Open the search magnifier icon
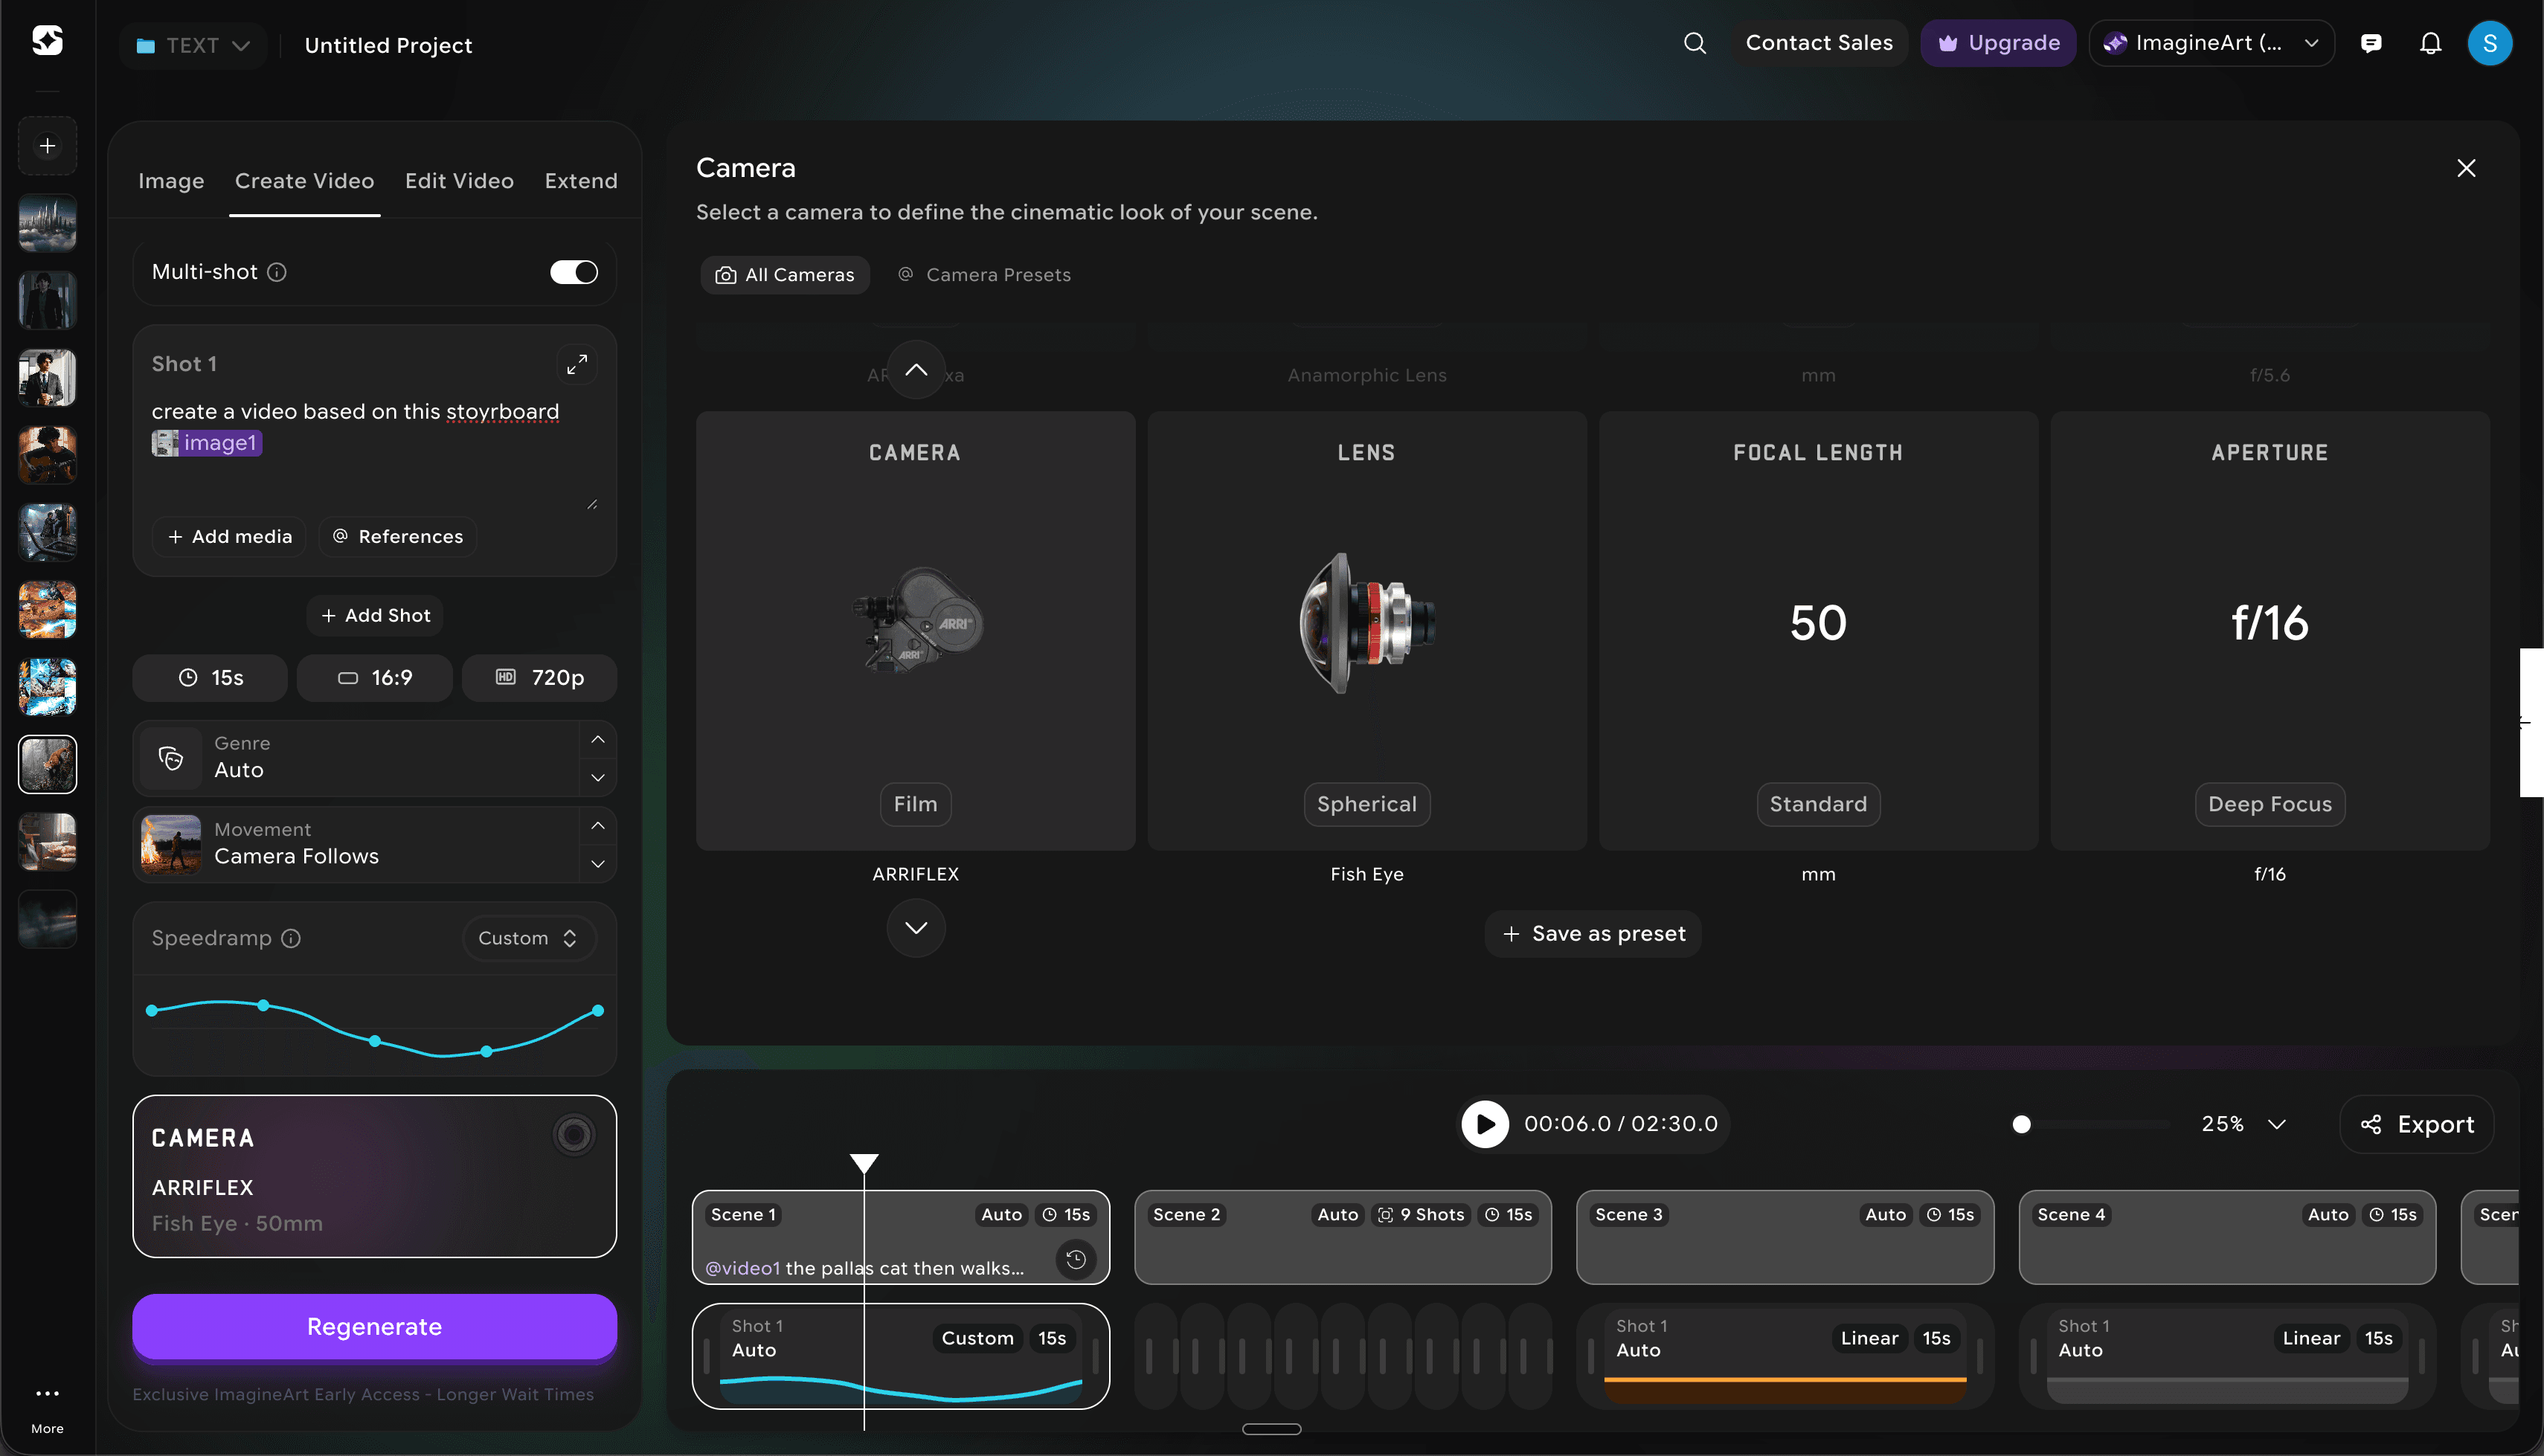Image resolution: width=2544 pixels, height=1456 pixels. click(1694, 43)
